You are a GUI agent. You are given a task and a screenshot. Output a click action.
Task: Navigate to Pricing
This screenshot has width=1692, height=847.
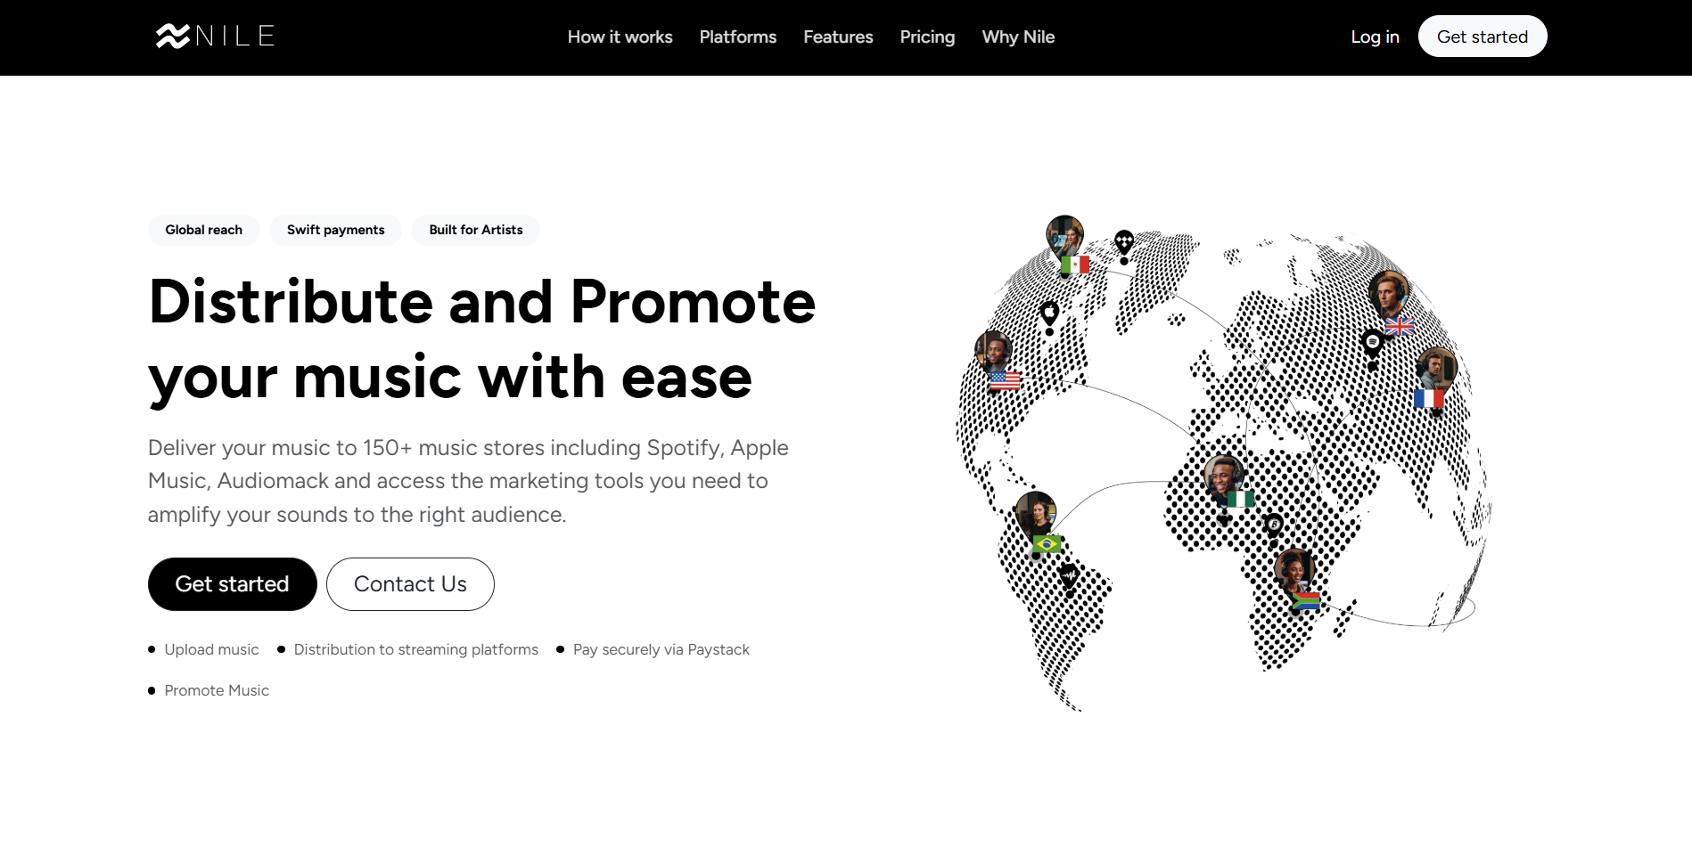(x=927, y=37)
